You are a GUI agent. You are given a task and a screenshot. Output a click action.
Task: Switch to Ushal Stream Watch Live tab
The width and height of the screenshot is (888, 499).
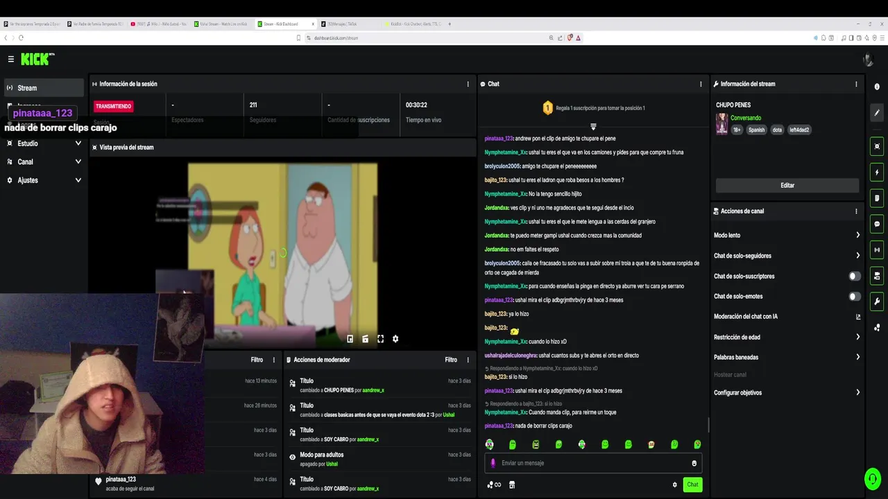(x=223, y=24)
